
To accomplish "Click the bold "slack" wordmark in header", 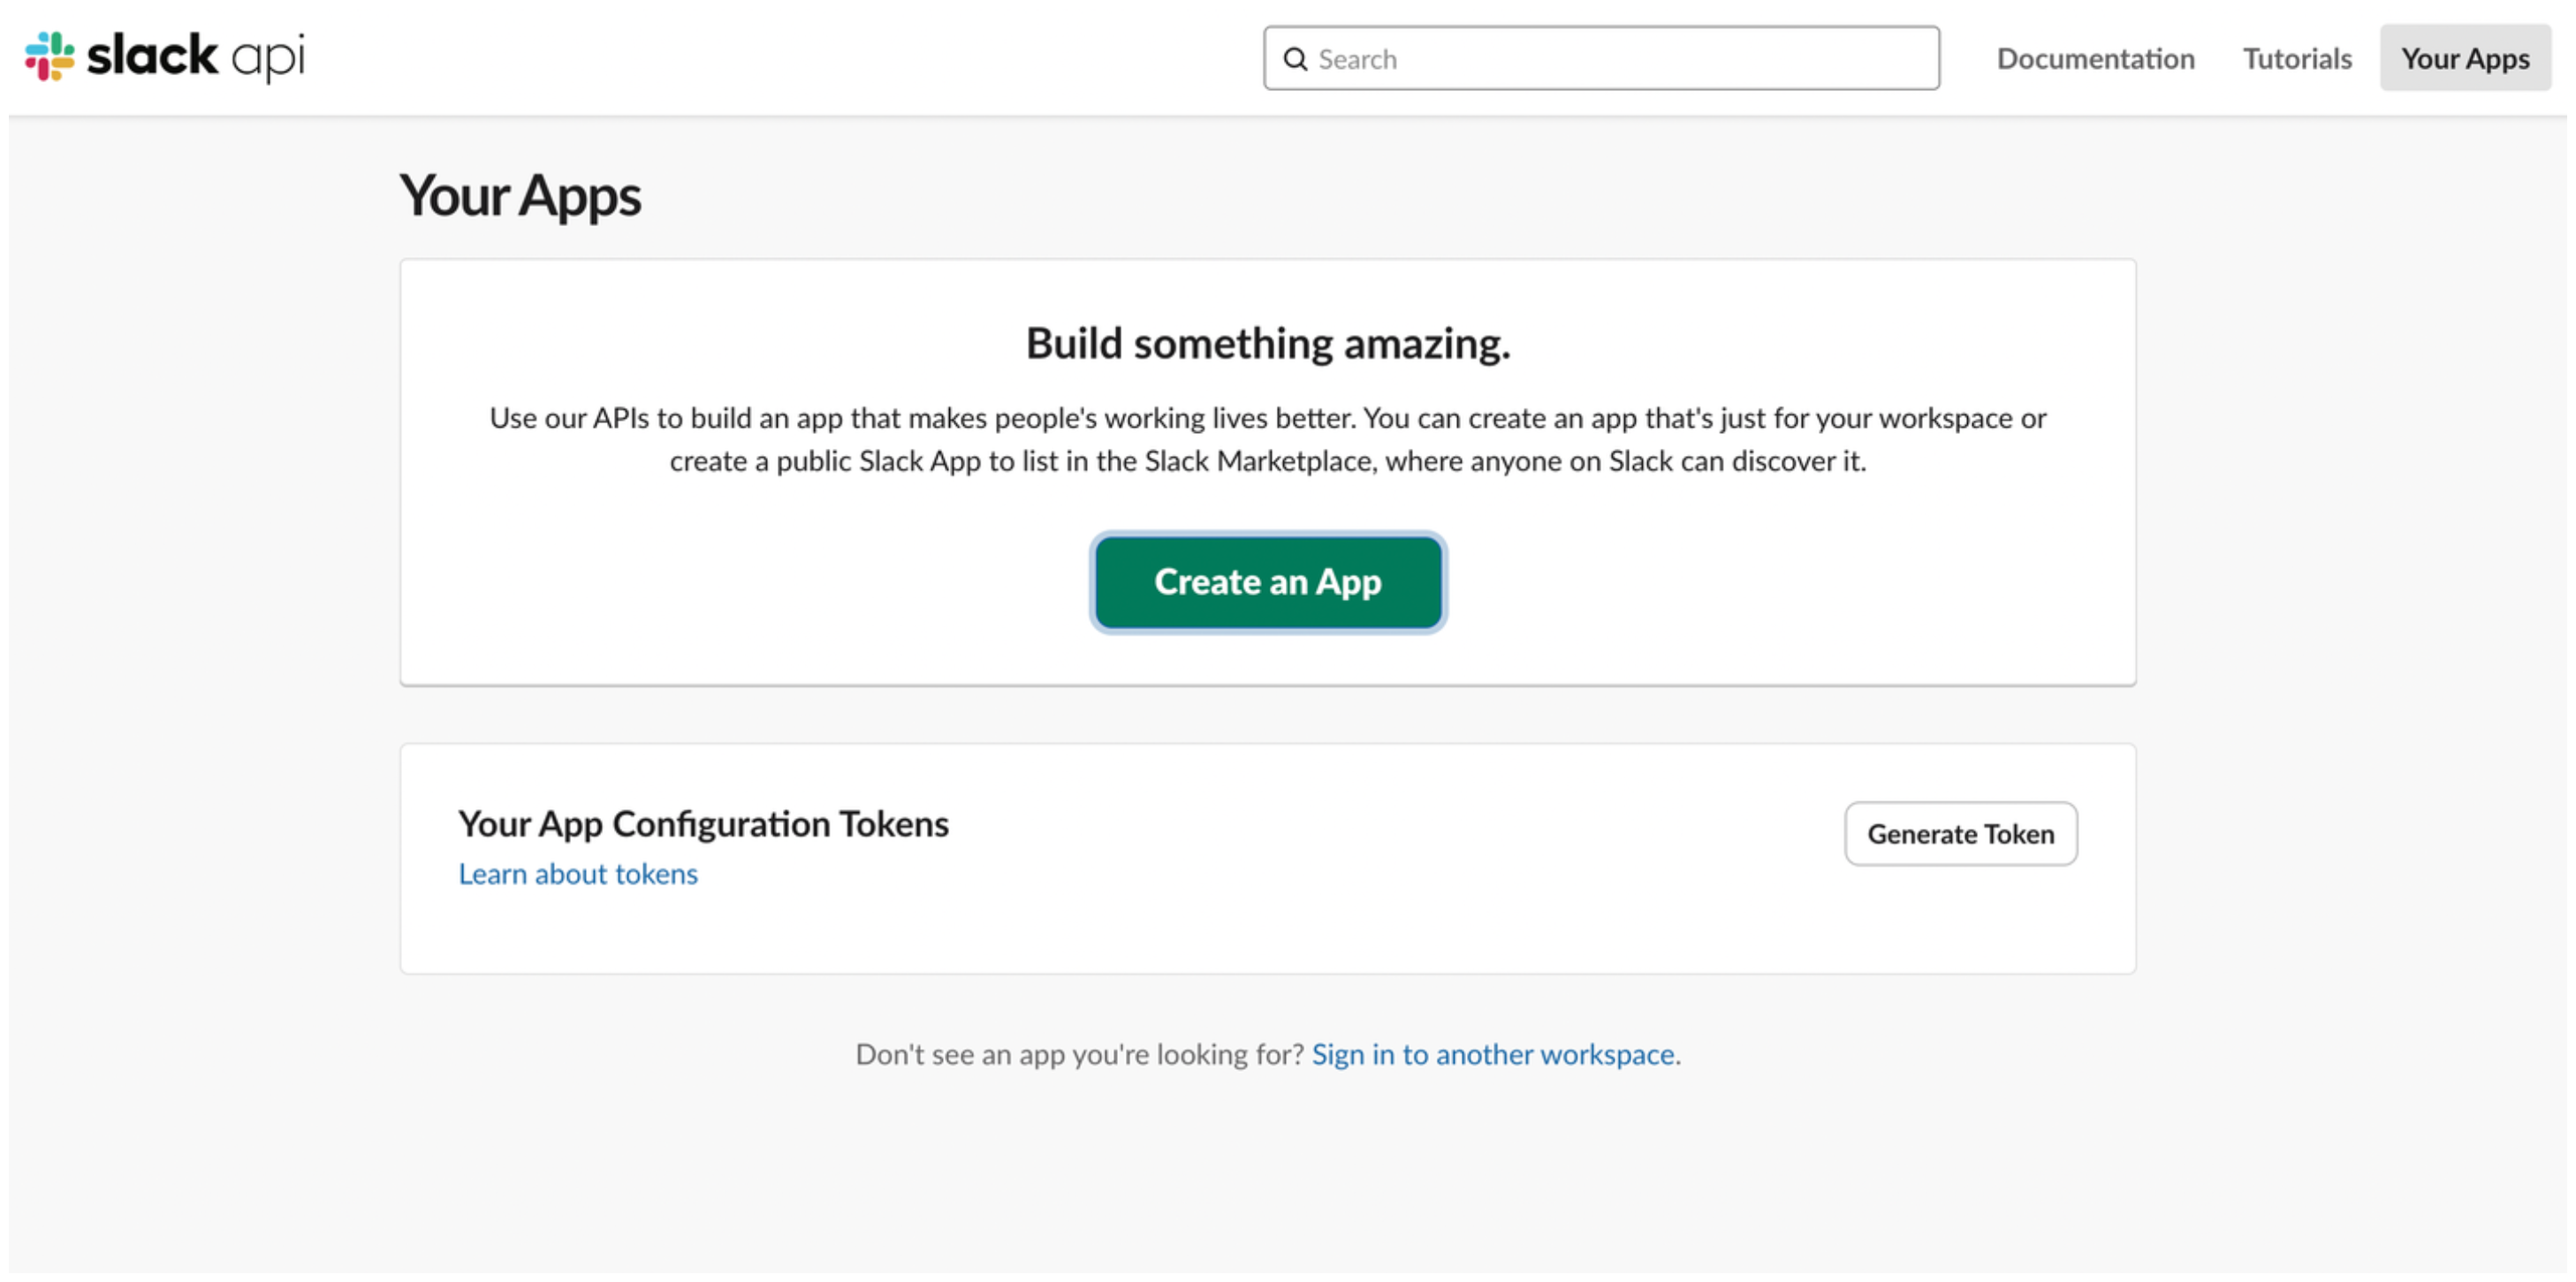I will pos(152,55).
